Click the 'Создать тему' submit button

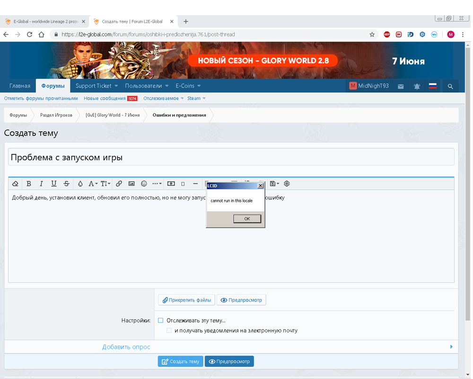[180, 361]
